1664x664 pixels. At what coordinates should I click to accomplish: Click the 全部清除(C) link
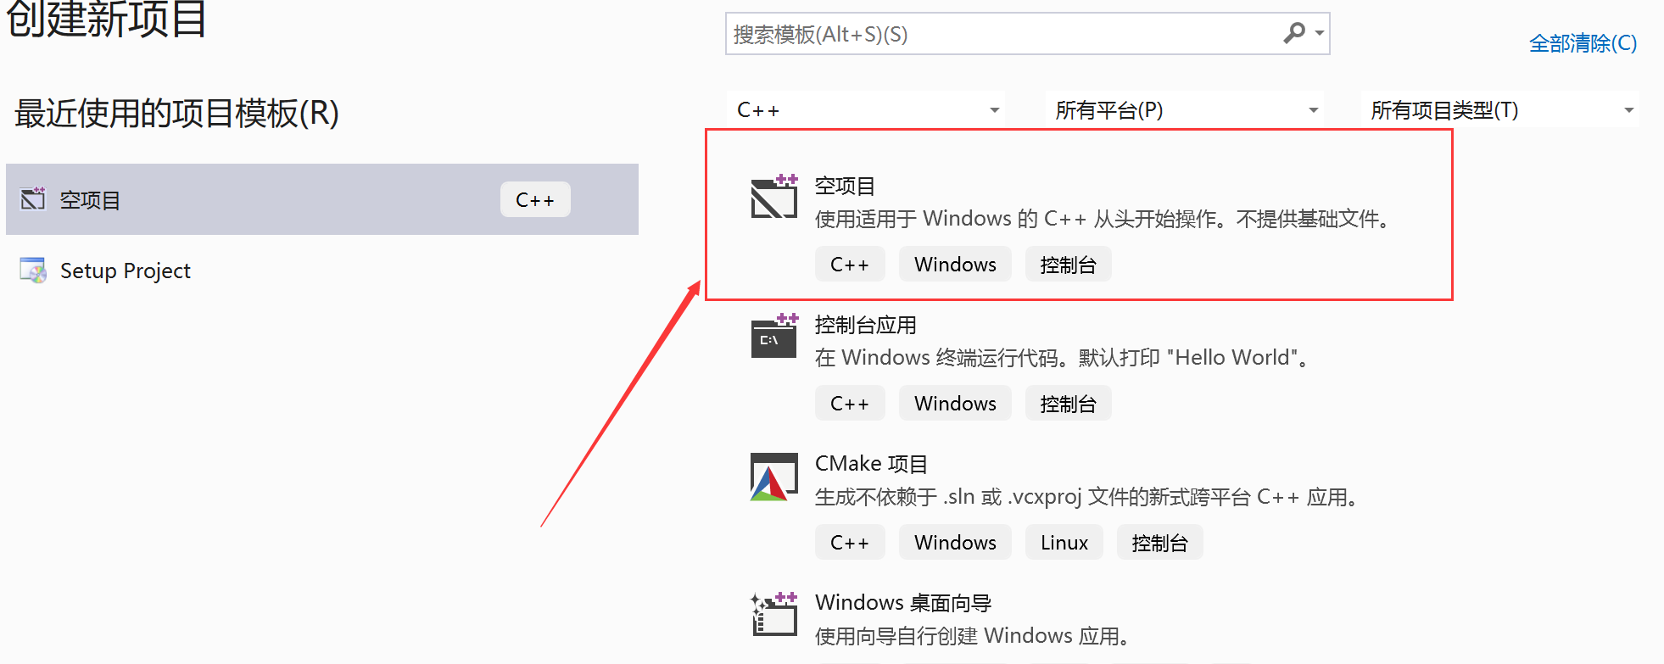[x=1583, y=43]
